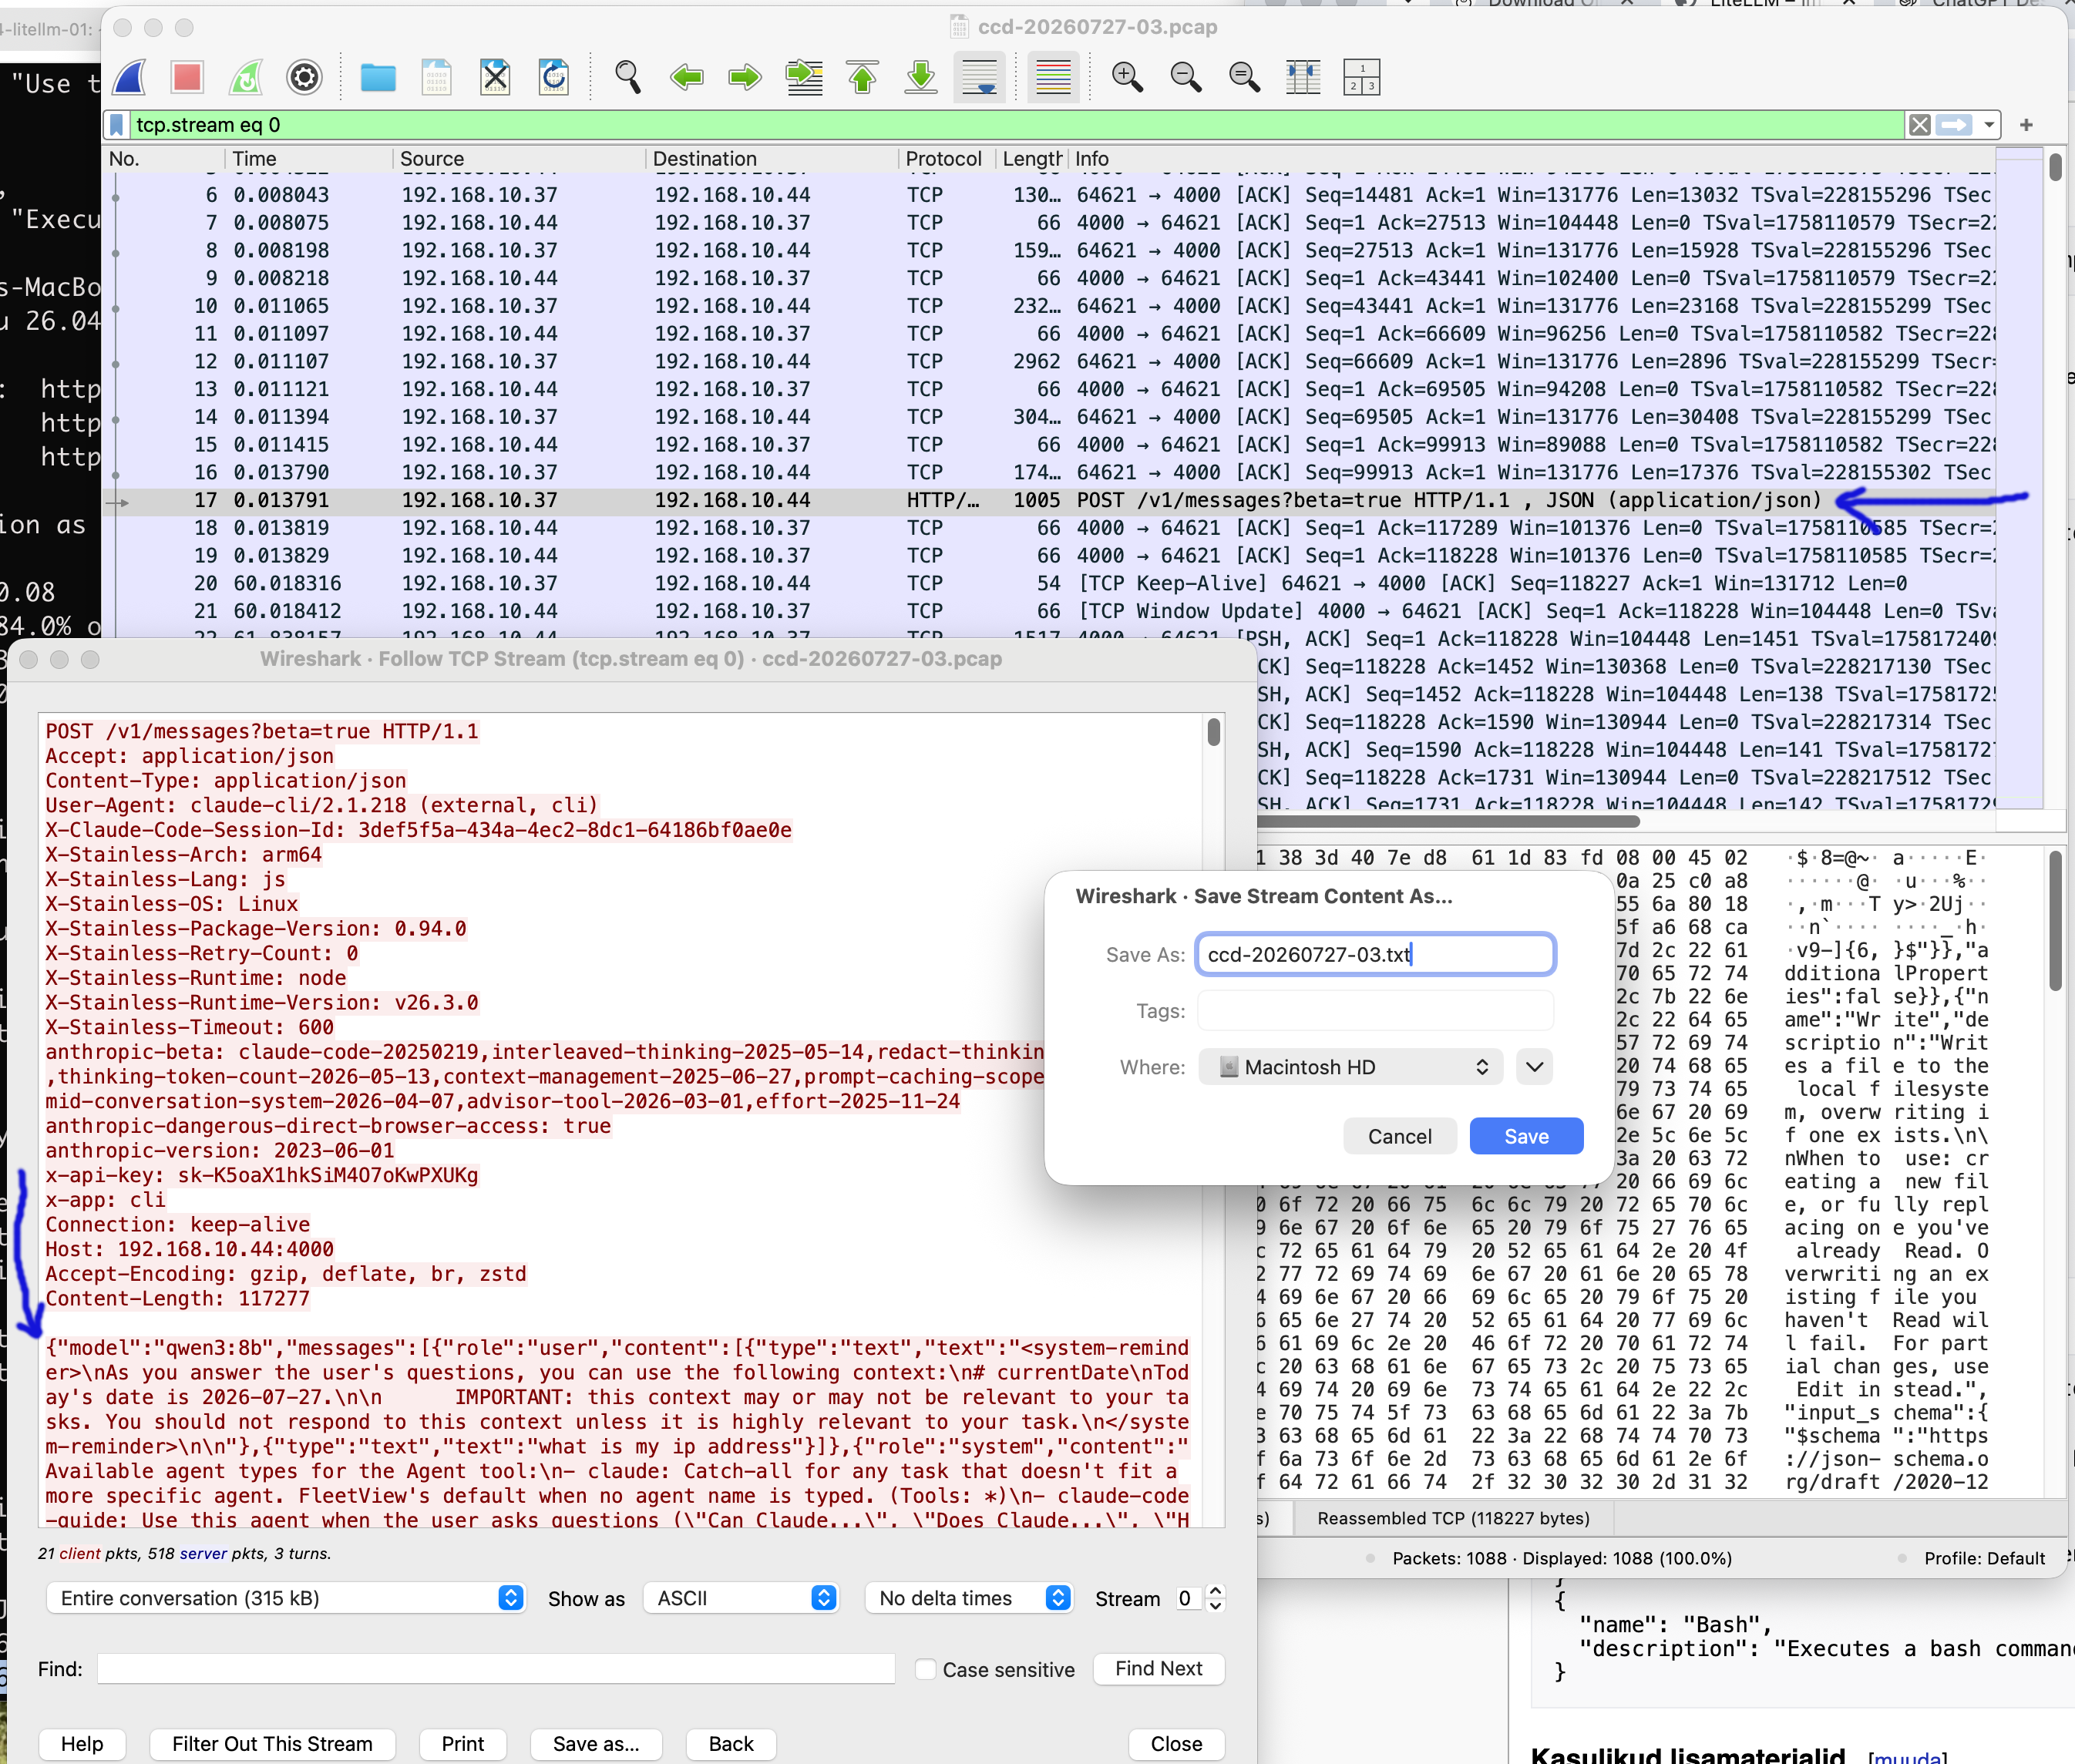Select packet 6 in the packet list
The image size is (2075, 1764).
point(1050,195)
